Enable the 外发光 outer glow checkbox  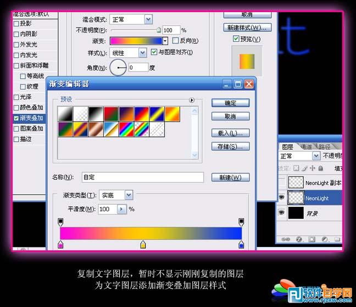(x=16, y=45)
